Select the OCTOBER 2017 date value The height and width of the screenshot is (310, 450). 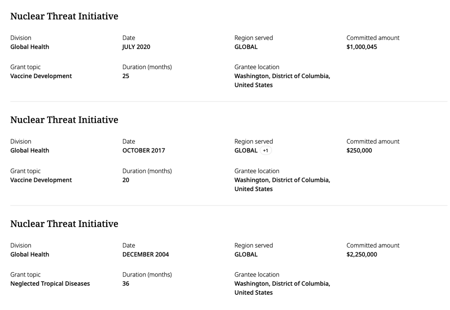tap(144, 150)
